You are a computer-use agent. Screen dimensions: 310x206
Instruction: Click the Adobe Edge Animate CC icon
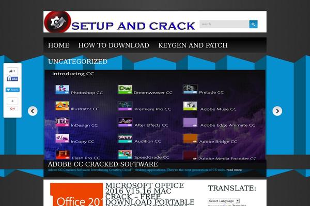[190, 122]
